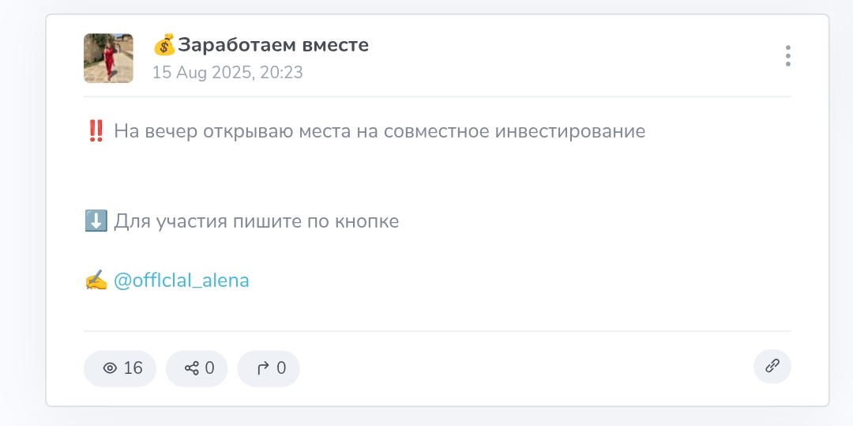The width and height of the screenshot is (853, 426).
Task: Click the post time 20:23
Action: pyautogui.click(x=284, y=73)
